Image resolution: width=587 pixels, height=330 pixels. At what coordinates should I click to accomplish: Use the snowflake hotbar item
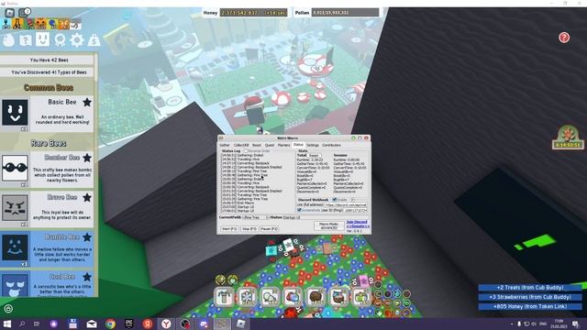point(247,297)
